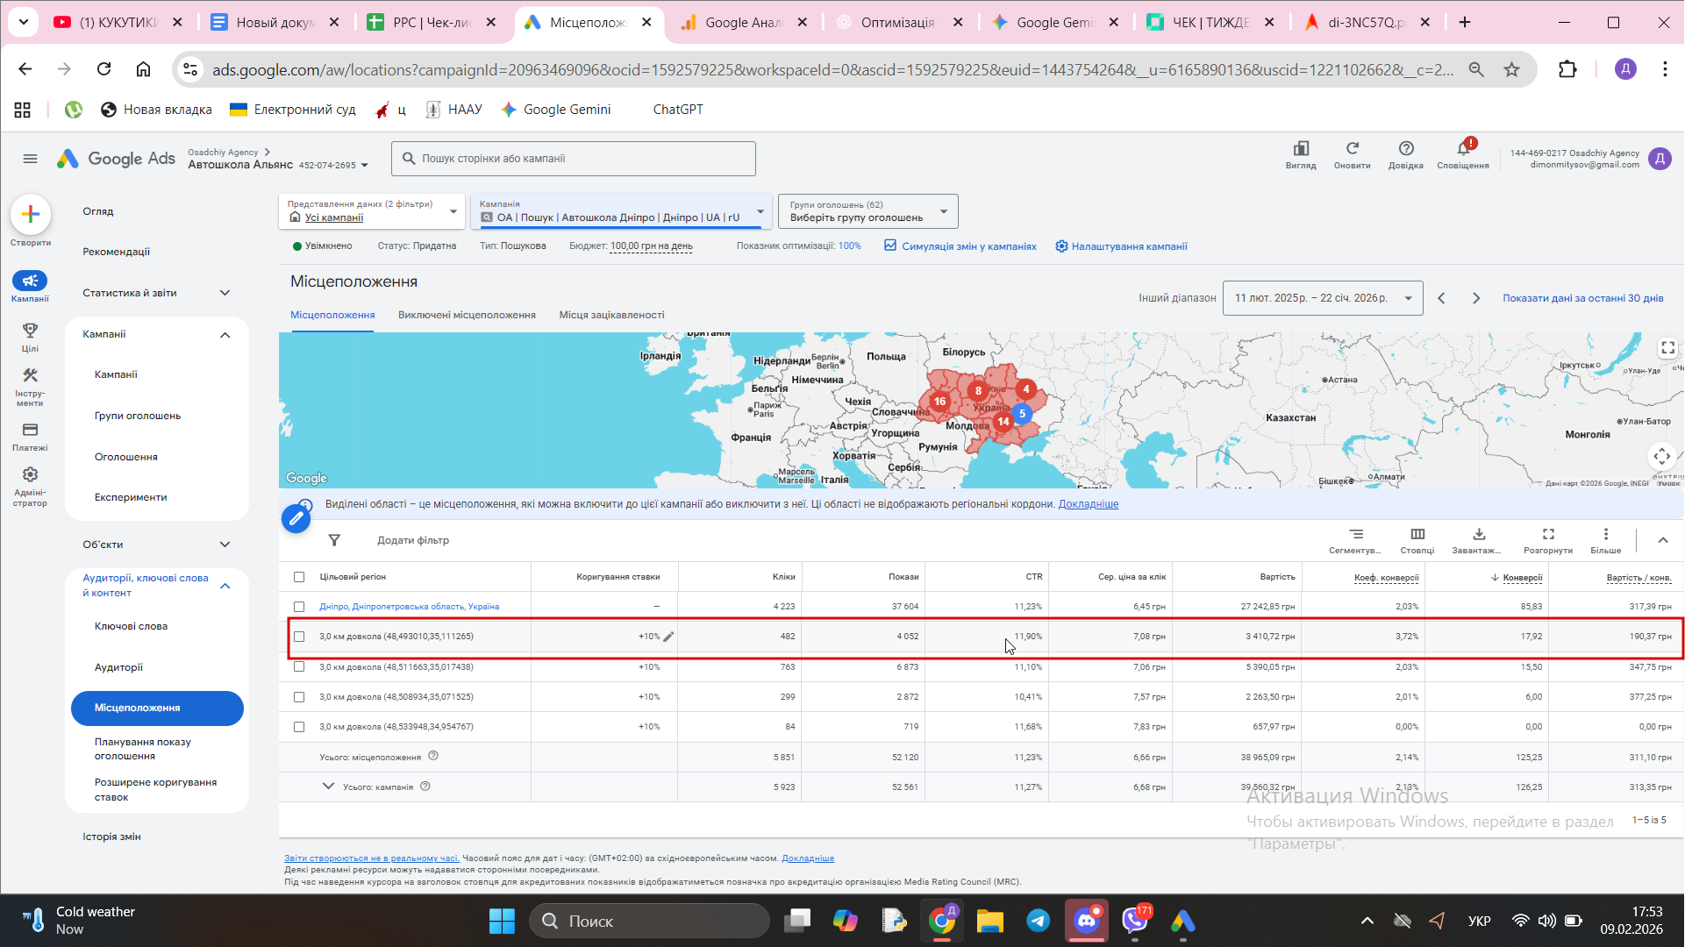Open Ключові слова in the sidebar

click(131, 626)
